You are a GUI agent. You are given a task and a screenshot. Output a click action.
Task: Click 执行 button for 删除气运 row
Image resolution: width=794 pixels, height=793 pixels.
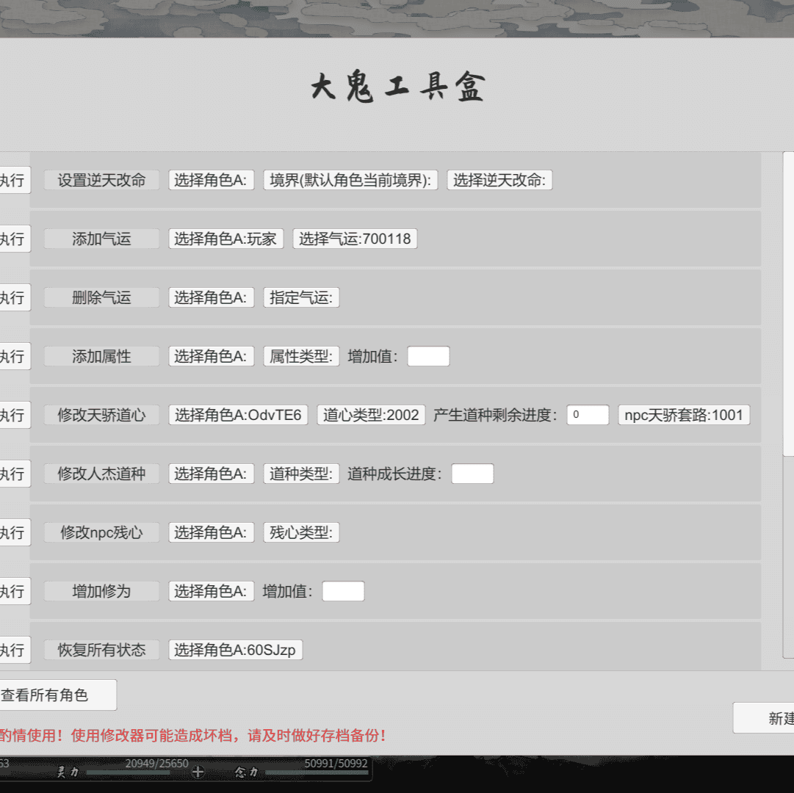click(14, 297)
